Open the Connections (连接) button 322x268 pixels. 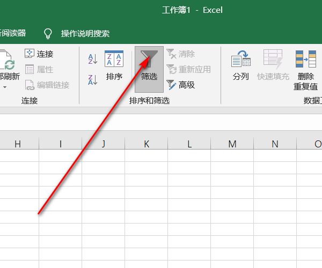pyautogui.click(x=39, y=54)
